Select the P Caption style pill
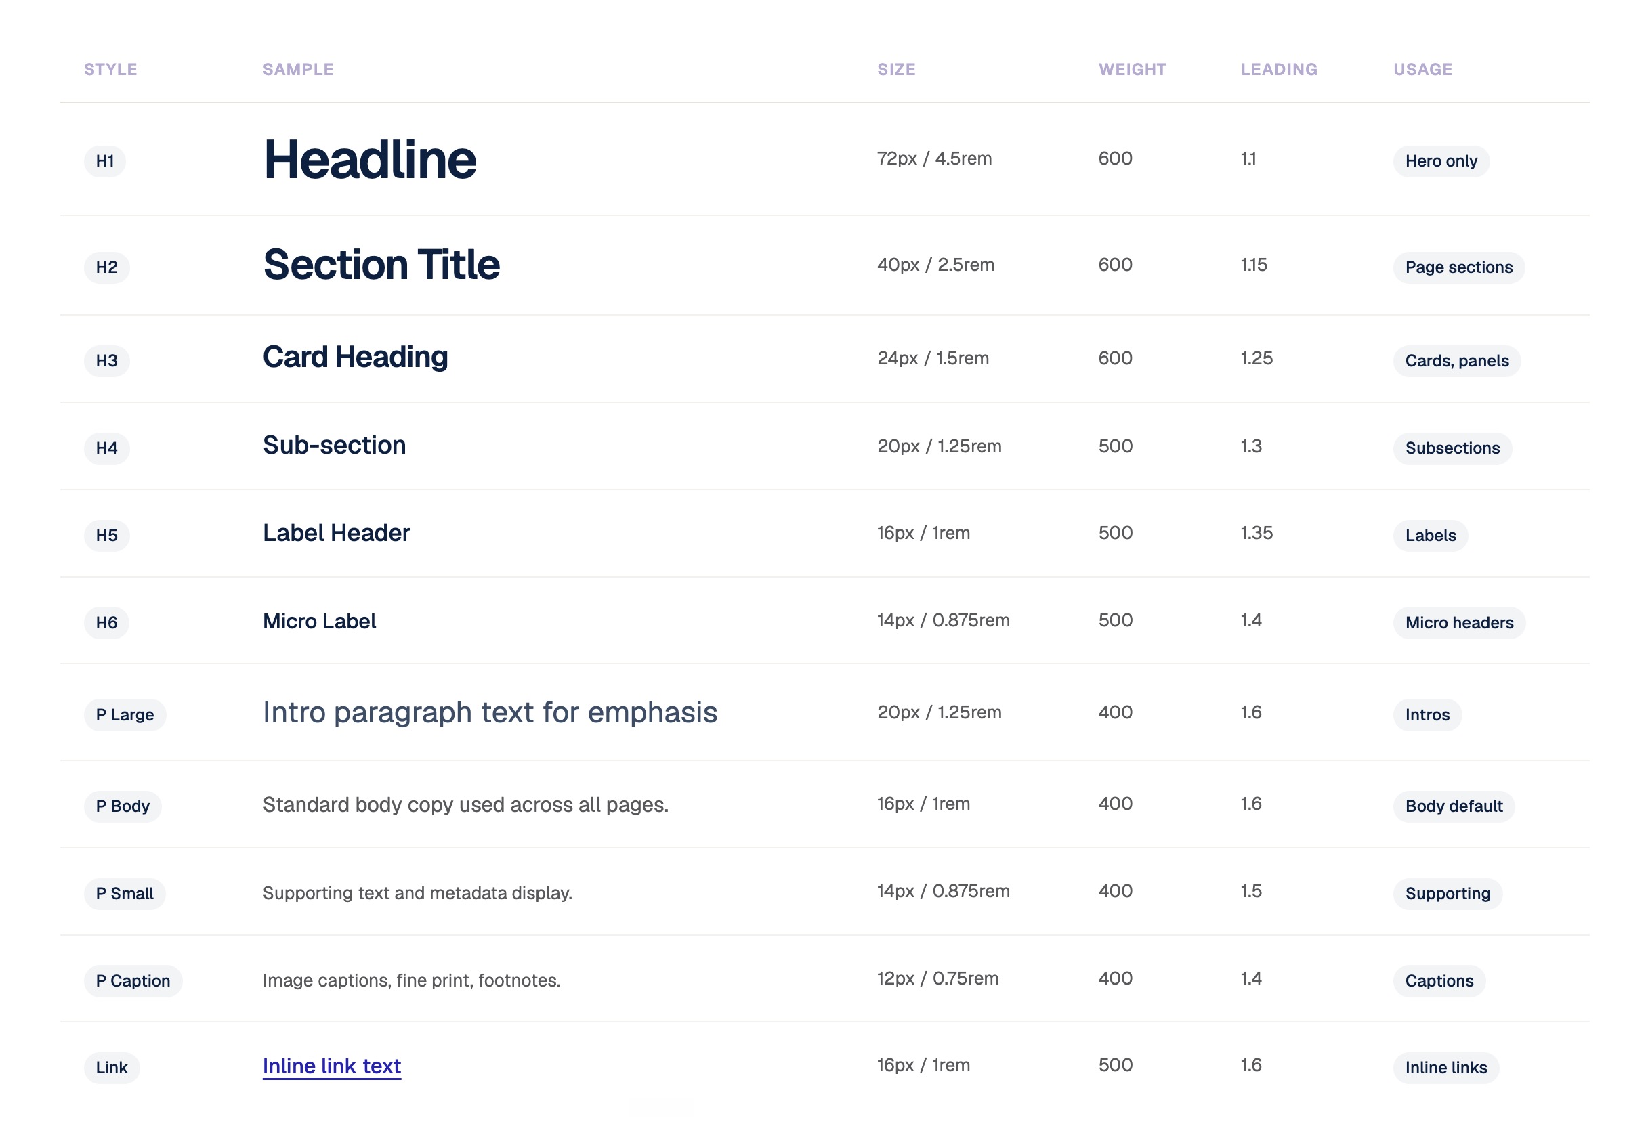1646x1124 pixels. click(133, 981)
